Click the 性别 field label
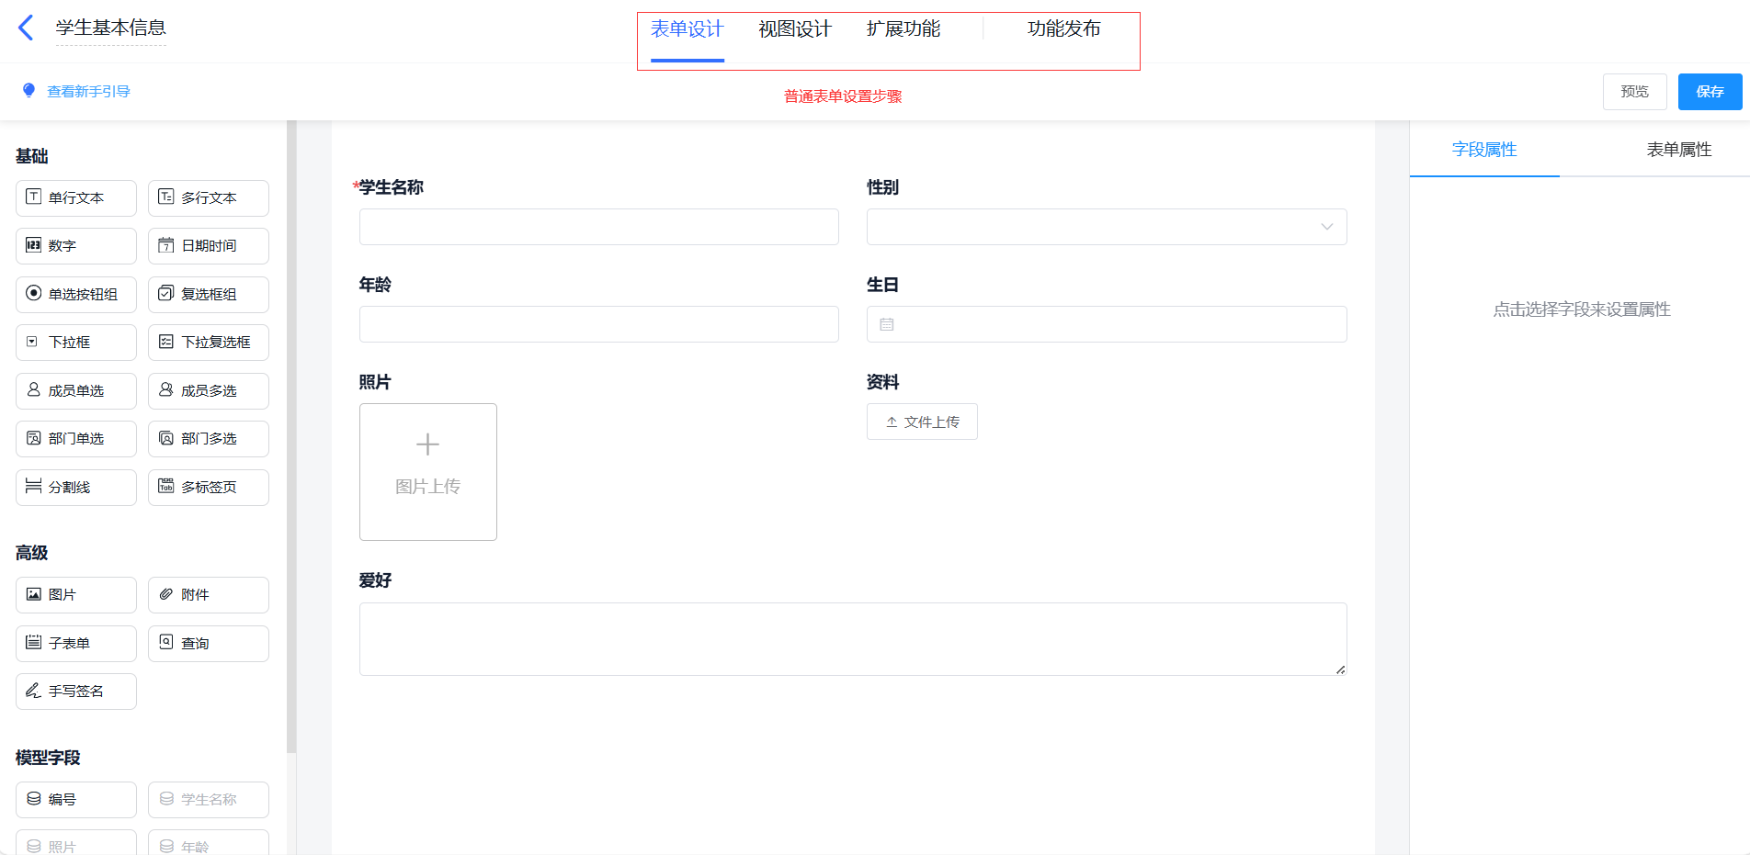 pyautogui.click(x=882, y=187)
